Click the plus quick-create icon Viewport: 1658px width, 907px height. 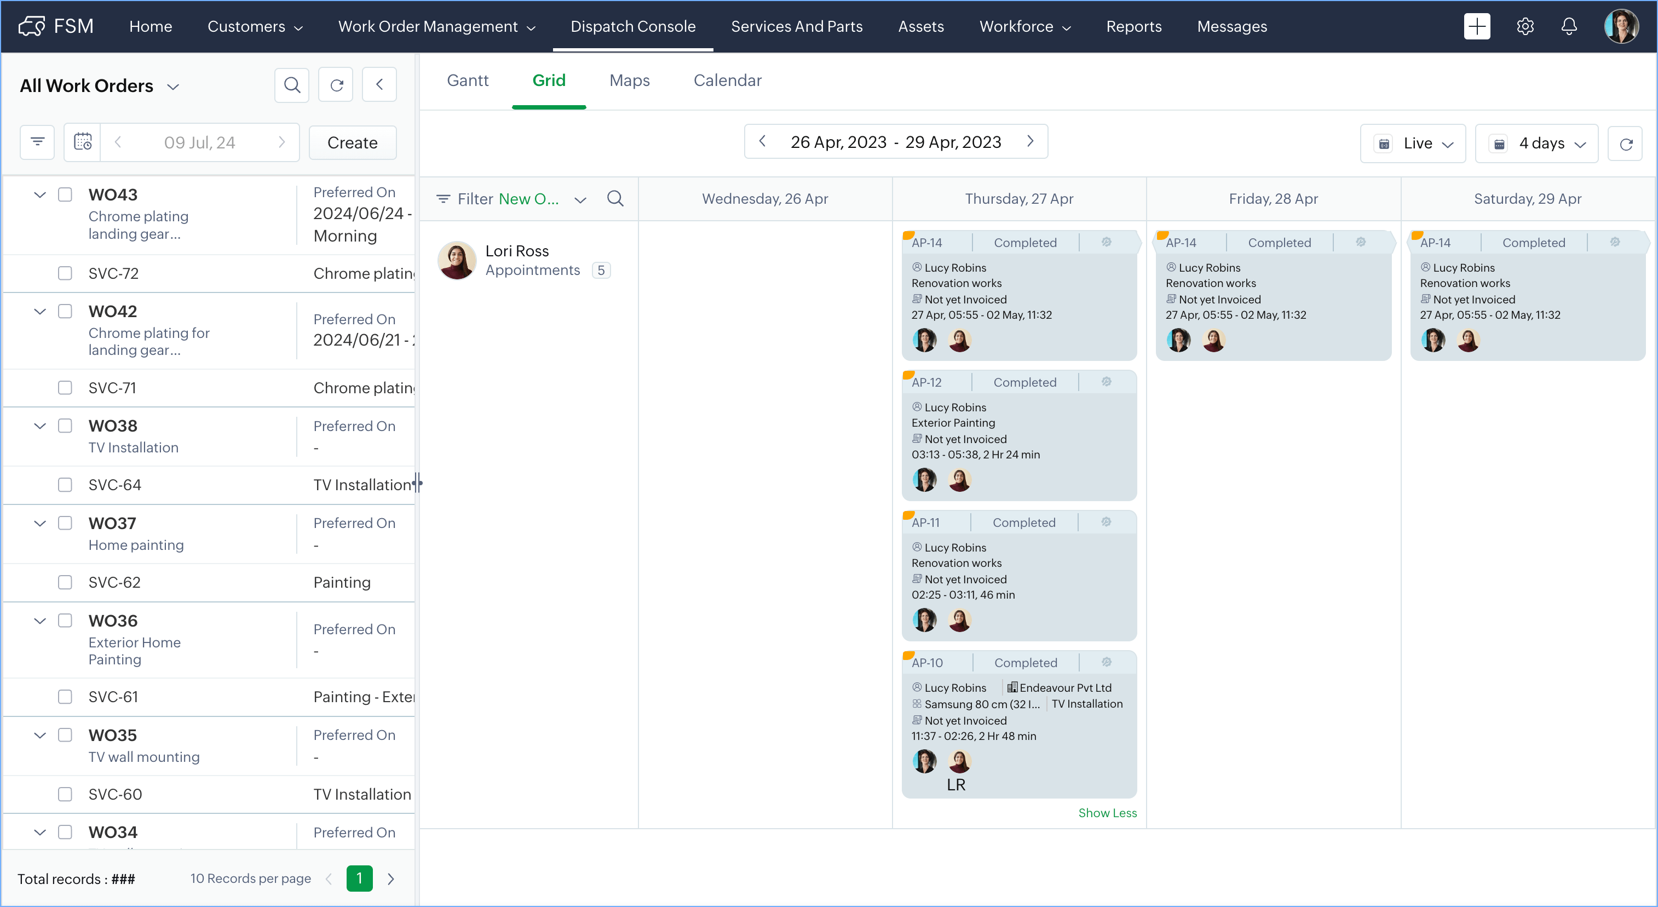(x=1477, y=26)
